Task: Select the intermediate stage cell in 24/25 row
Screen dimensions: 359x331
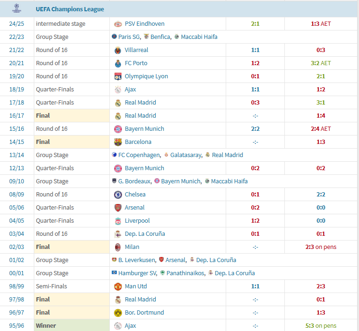Action: pos(72,24)
